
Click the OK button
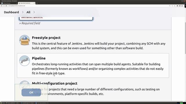31,92
